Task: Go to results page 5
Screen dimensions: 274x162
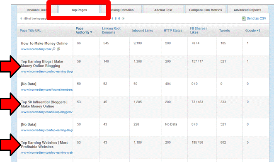Action: click(x=116, y=19)
